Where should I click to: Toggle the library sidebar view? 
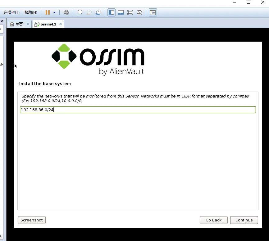pos(112,12)
